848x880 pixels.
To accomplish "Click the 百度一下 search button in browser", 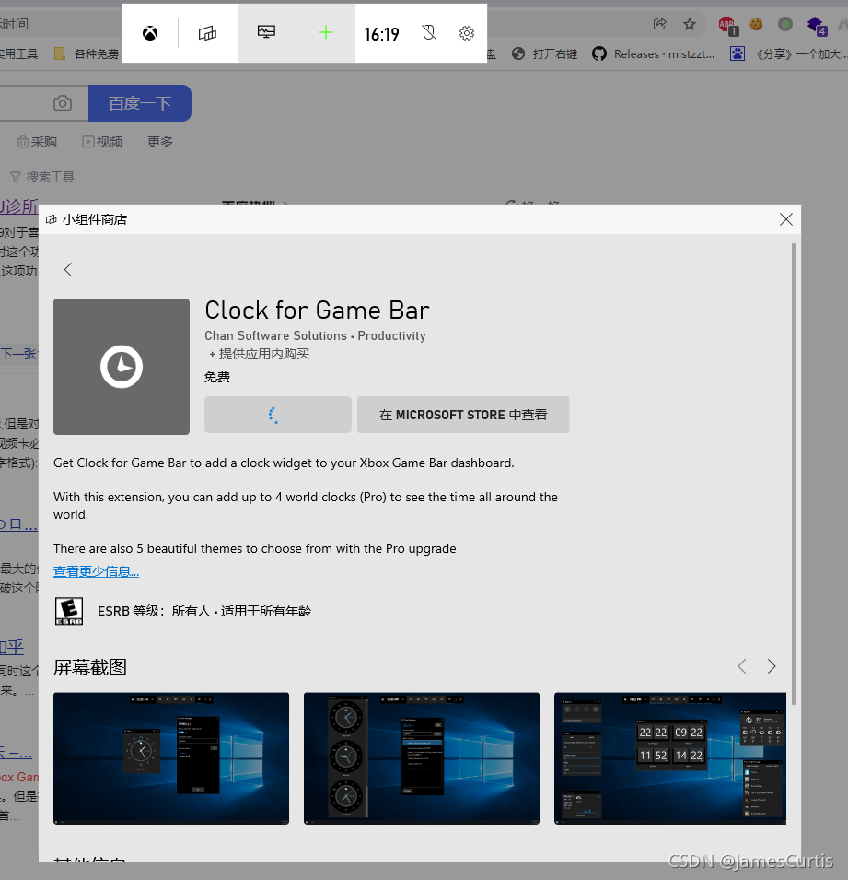I will [x=140, y=103].
